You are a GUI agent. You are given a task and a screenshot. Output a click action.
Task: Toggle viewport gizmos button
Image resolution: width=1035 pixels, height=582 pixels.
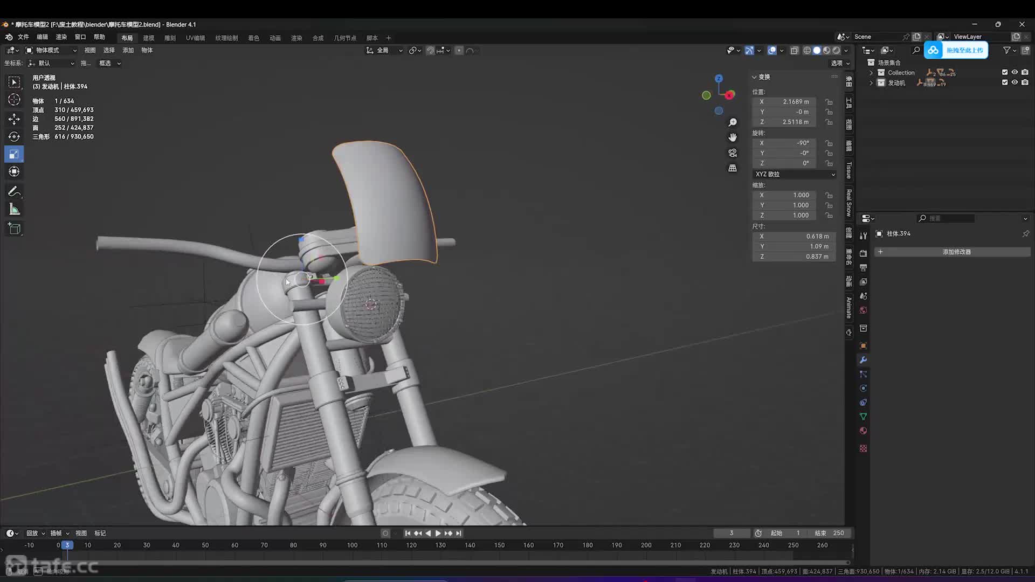point(749,50)
